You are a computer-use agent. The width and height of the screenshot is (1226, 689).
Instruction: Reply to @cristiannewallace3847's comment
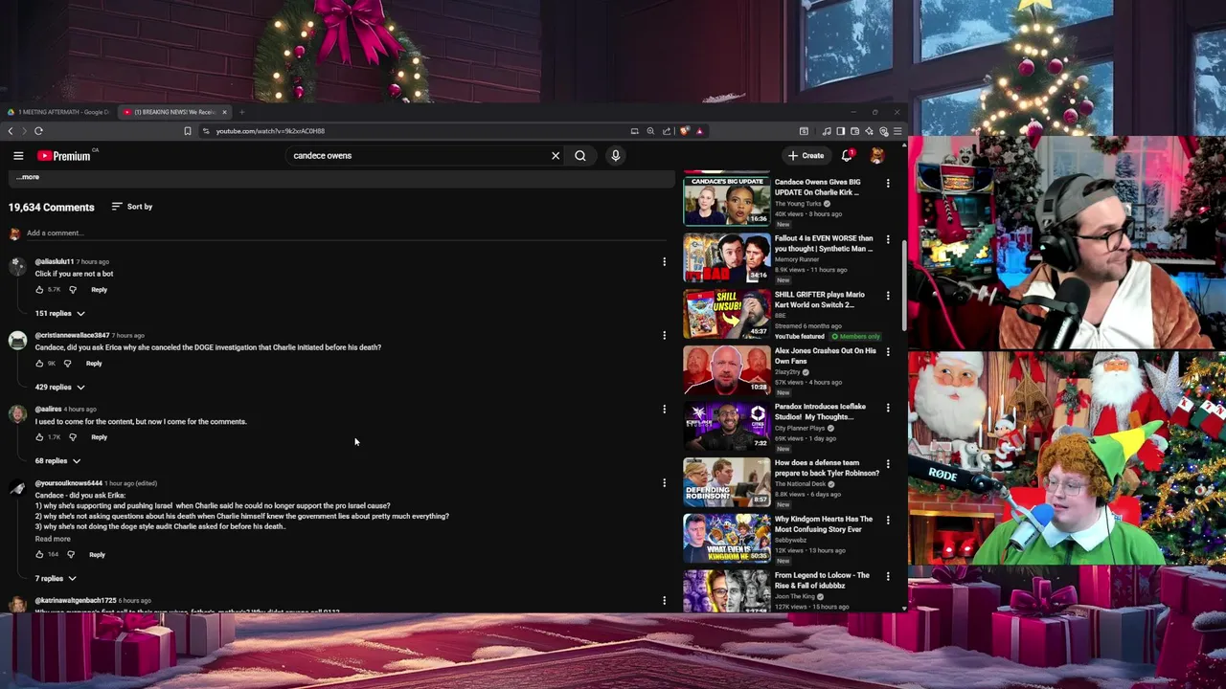[94, 364]
